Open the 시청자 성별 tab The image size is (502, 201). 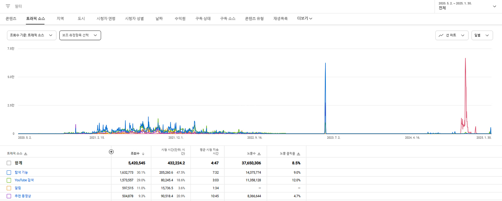[x=134, y=18]
